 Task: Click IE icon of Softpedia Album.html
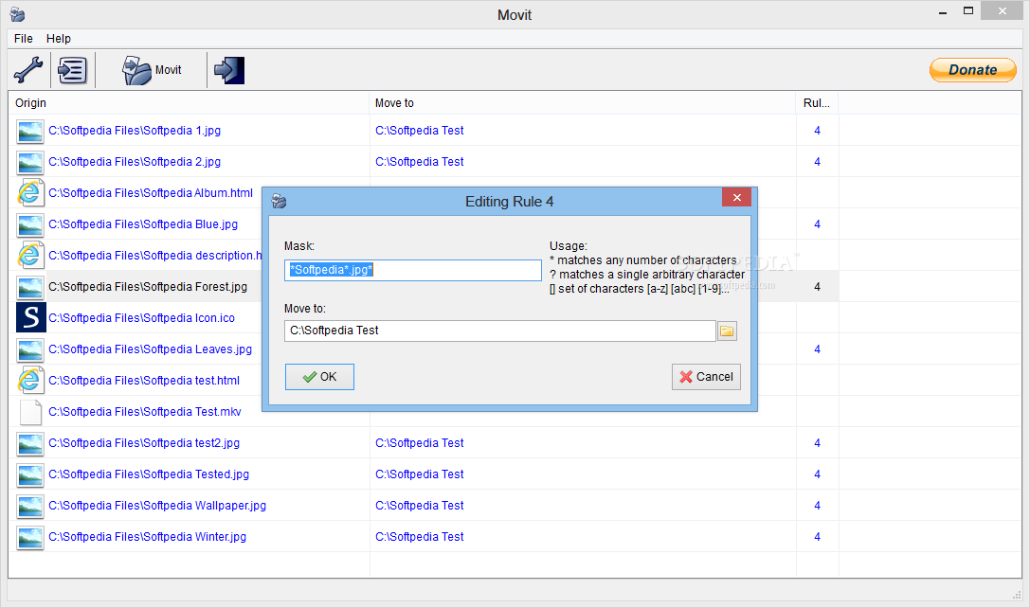[x=30, y=193]
